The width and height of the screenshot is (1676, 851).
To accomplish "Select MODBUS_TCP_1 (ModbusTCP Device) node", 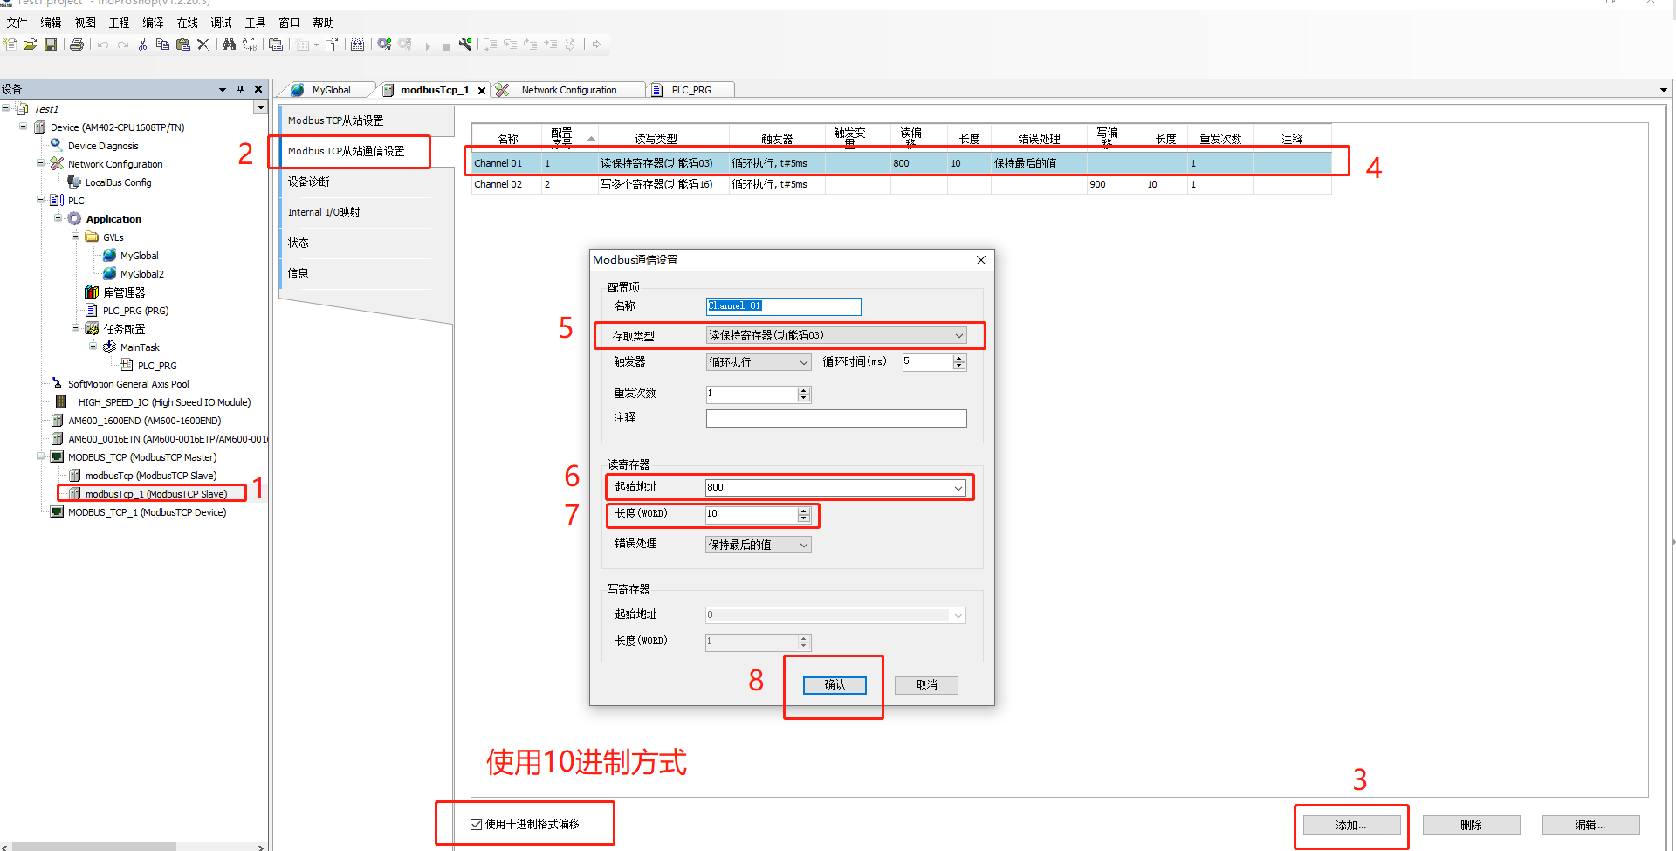I will tap(147, 512).
